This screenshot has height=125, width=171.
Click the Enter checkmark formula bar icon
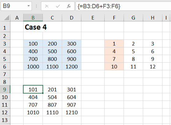click(58, 6)
